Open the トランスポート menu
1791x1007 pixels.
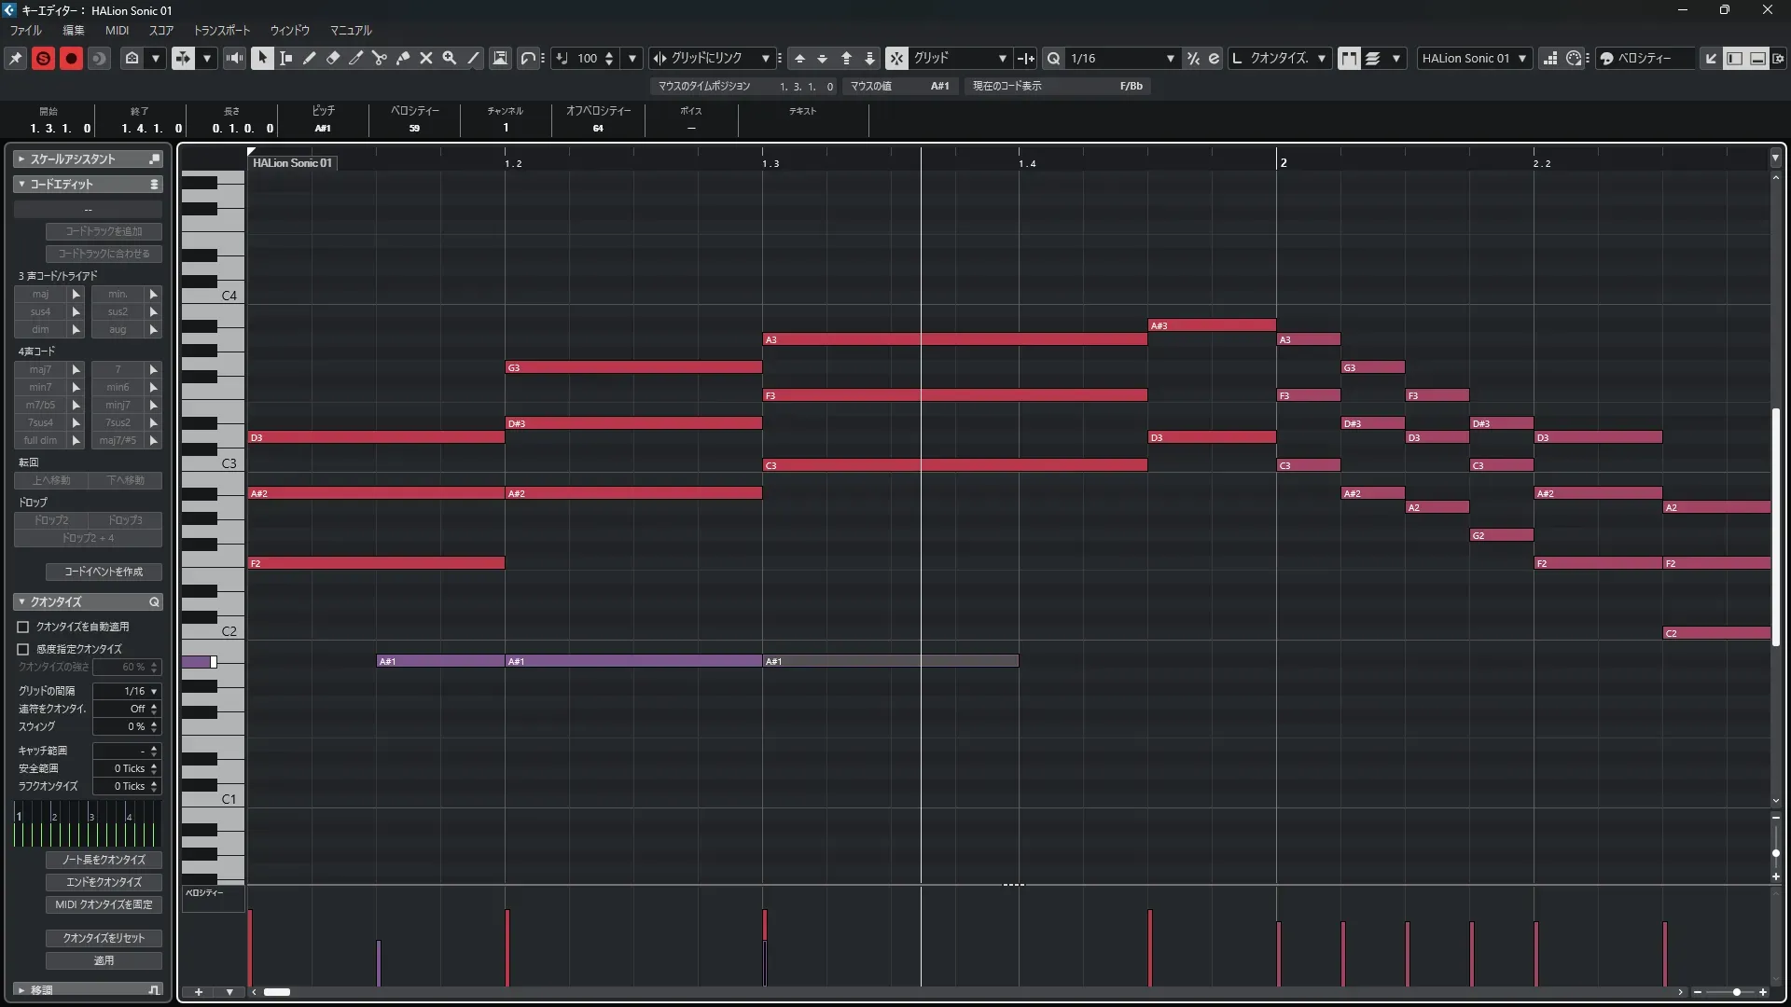pos(222,30)
